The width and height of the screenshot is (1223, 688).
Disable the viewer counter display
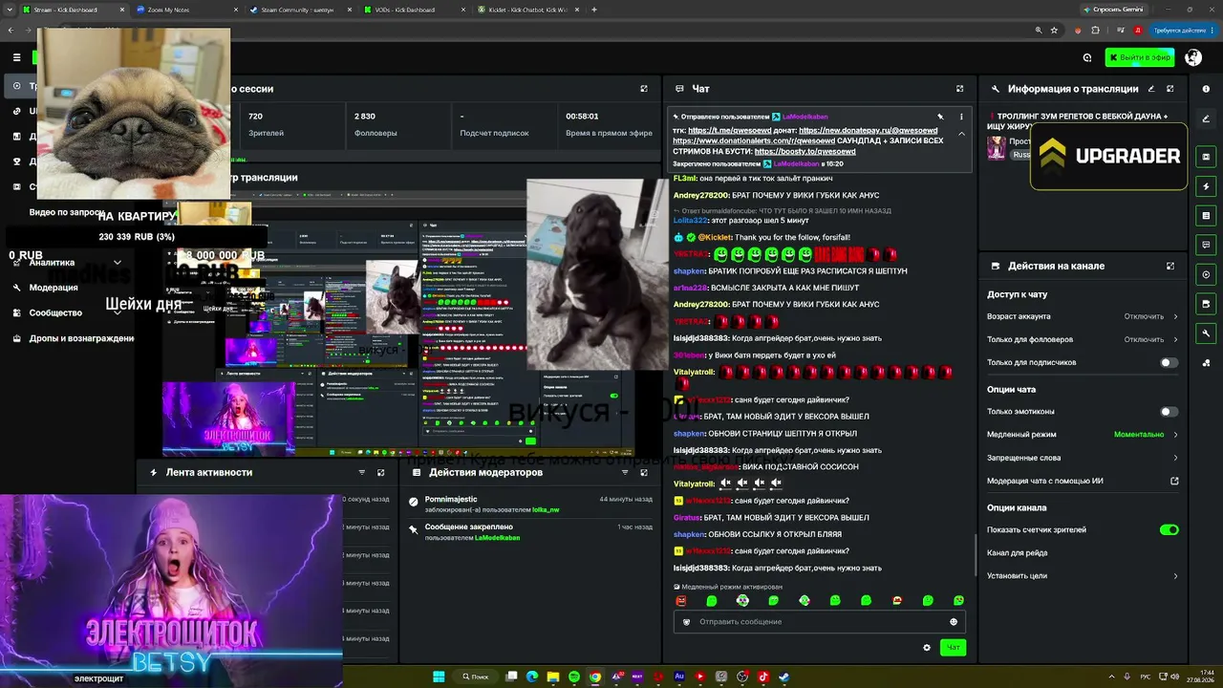tap(1169, 529)
